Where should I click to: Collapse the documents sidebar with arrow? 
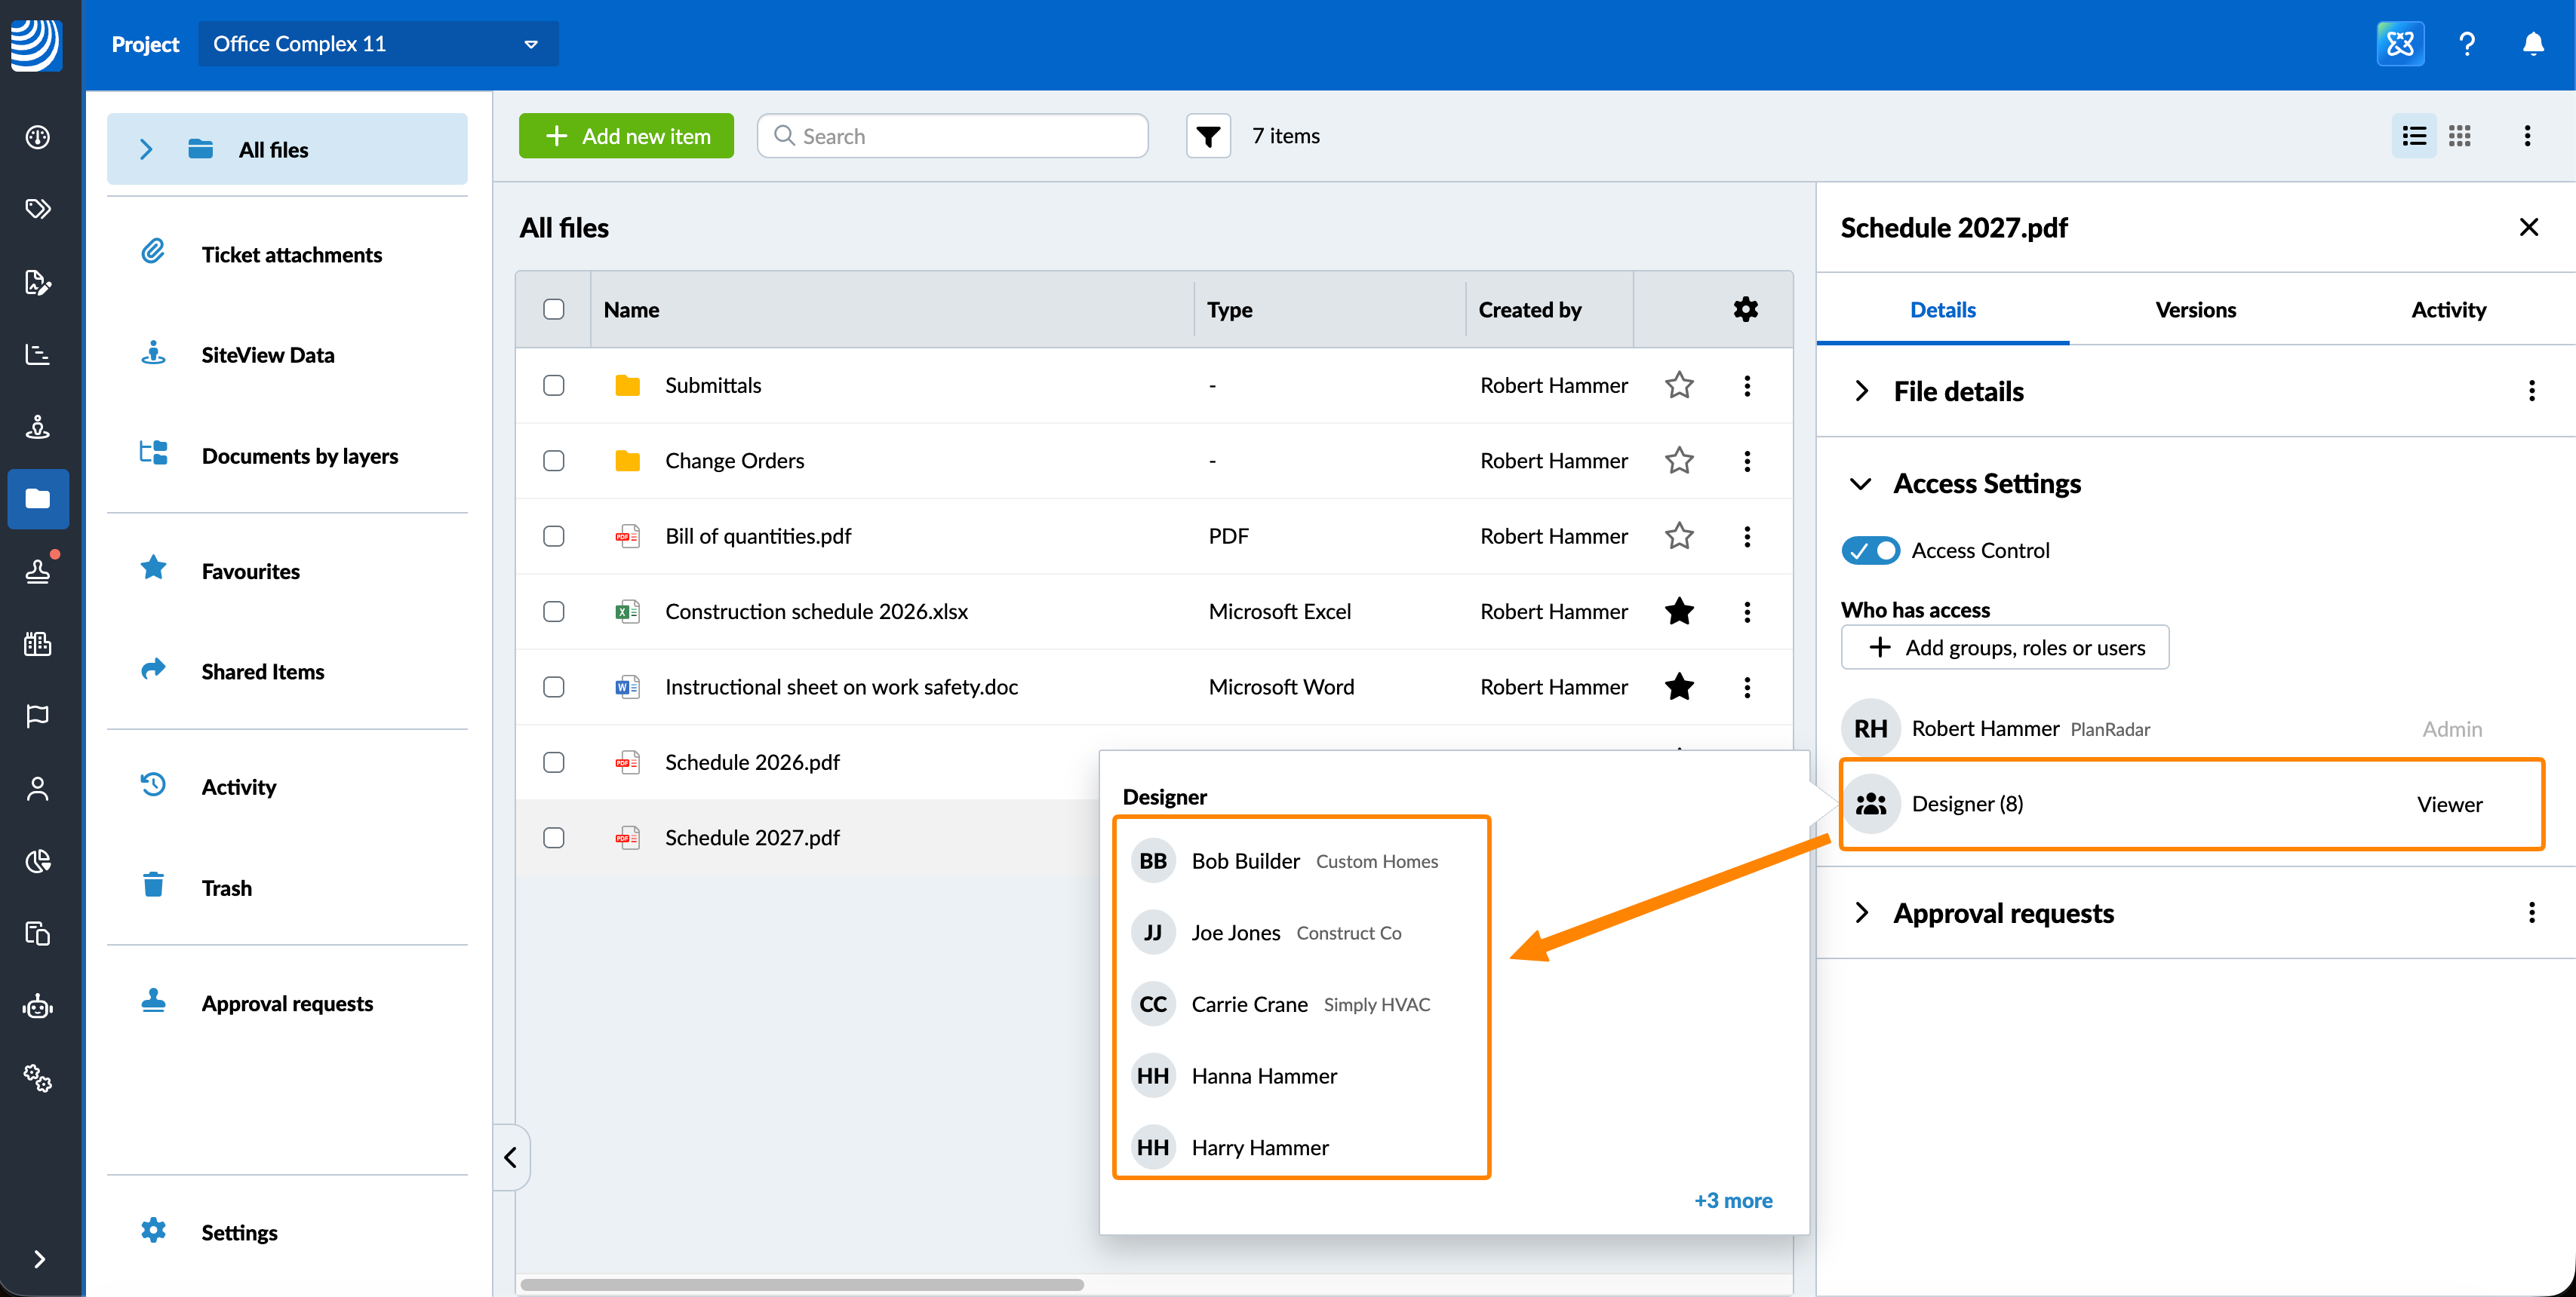click(511, 1157)
